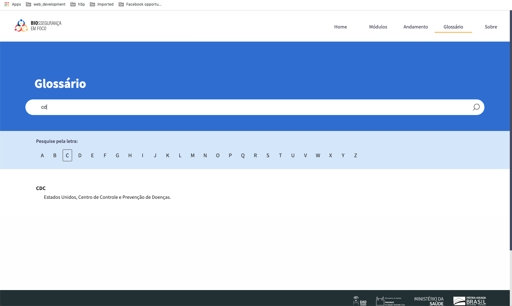The height and width of the screenshot is (306, 512).
Task: Click the Fiocruz logo in footer
Action: point(390,301)
